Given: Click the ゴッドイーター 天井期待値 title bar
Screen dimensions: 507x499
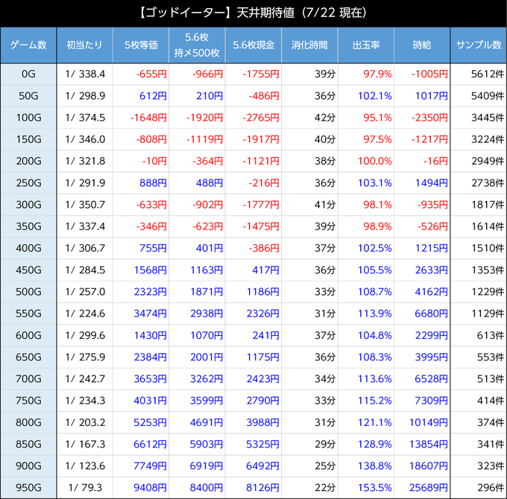Looking at the screenshot, I should click(x=253, y=13).
